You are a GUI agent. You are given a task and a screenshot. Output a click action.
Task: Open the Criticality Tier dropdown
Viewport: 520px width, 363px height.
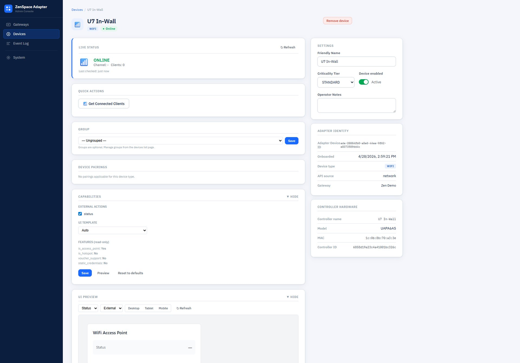(x=336, y=82)
